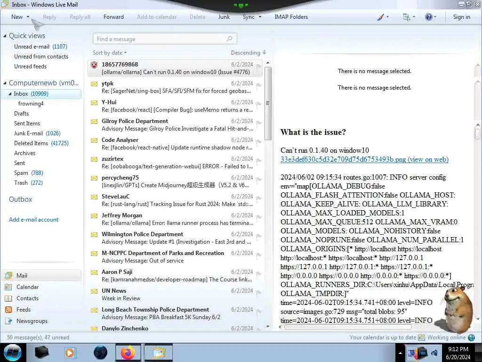Collapse the Quick views section
Viewport: 482px width, 362px height.
coord(5,36)
